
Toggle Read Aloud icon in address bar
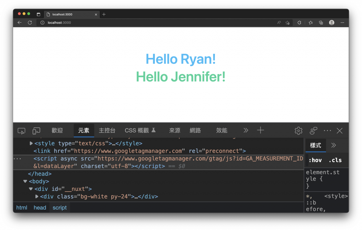pos(279,23)
